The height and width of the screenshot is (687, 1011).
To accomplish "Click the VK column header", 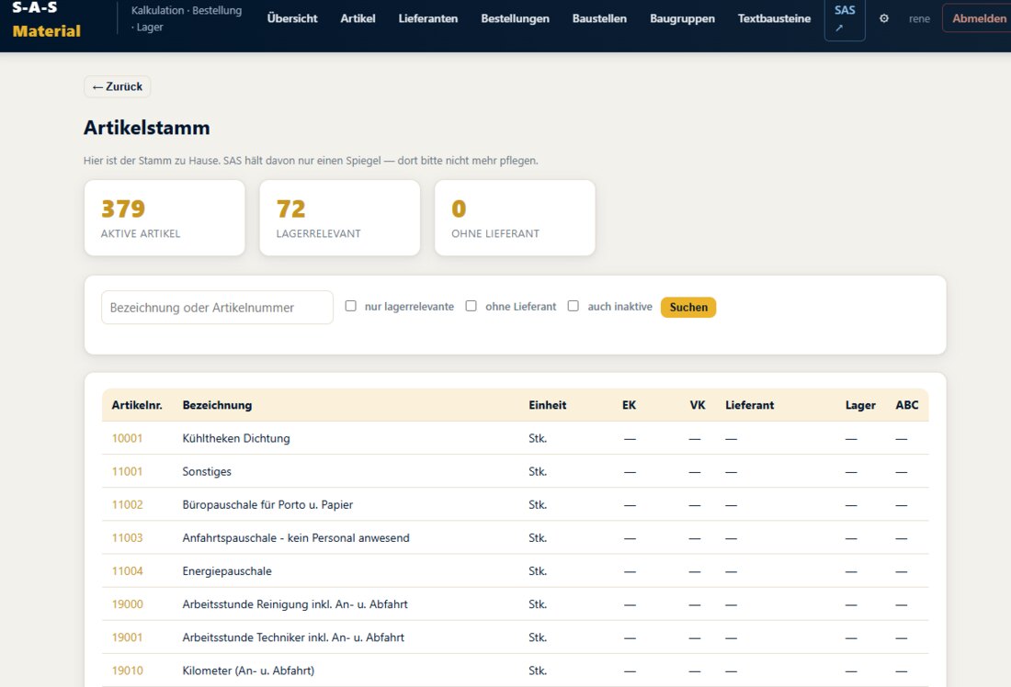I will (698, 405).
